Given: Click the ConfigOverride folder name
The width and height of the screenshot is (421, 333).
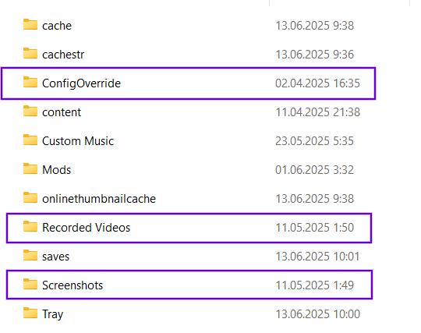Looking at the screenshot, I should [81, 83].
